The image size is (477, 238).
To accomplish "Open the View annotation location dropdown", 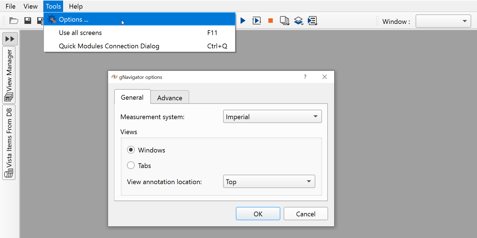I will pyautogui.click(x=269, y=182).
